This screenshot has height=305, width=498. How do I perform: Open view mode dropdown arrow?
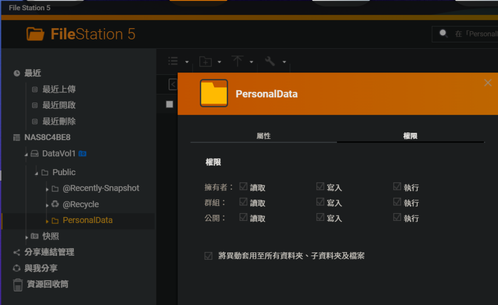[187, 62]
